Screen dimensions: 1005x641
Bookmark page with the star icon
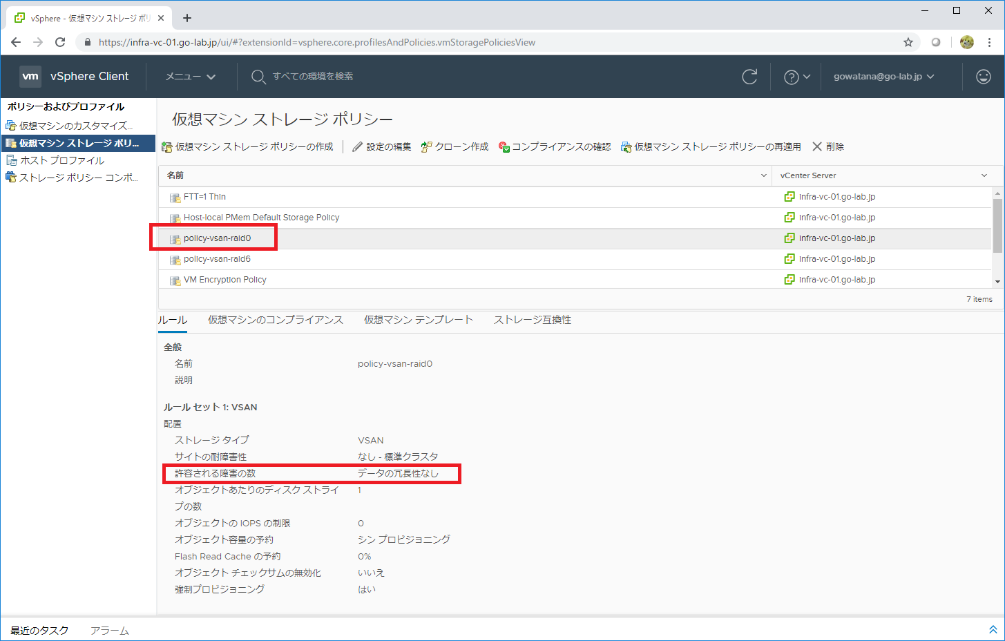(908, 42)
